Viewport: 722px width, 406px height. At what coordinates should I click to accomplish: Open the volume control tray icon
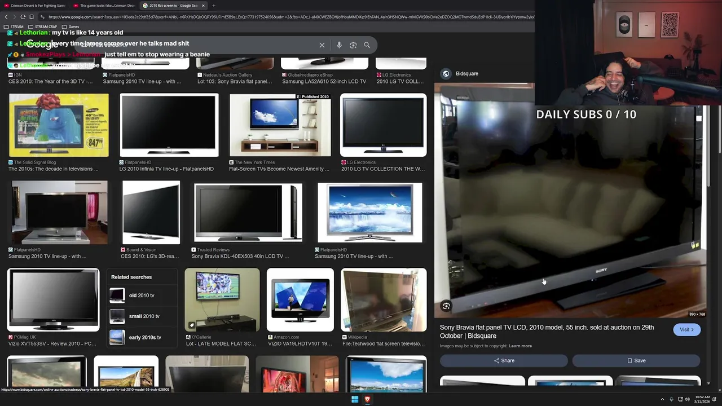click(x=687, y=399)
